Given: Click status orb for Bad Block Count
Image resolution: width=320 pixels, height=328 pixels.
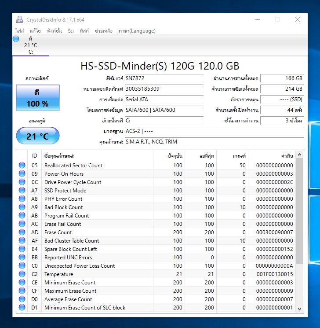Looking at the screenshot, I should click(22, 207).
